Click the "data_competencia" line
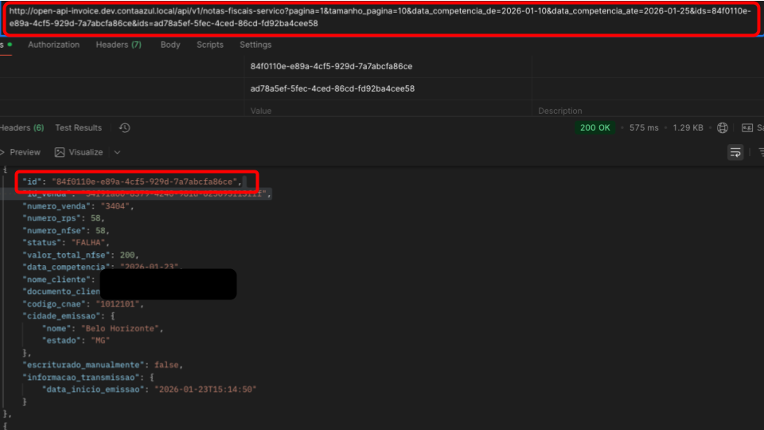Screen dimensions: 764x430 point(103,267)
